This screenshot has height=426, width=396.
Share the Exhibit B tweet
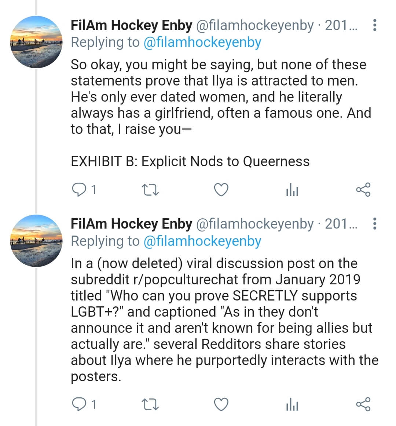pyautogui.click(x=363, y=190)
